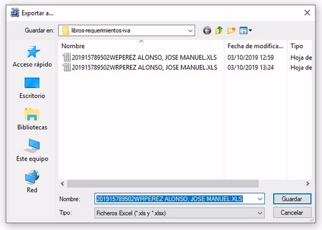The image size is (322, 230).
Task: Click the horizontal scrollbar thumb
Action: point(163,184)
